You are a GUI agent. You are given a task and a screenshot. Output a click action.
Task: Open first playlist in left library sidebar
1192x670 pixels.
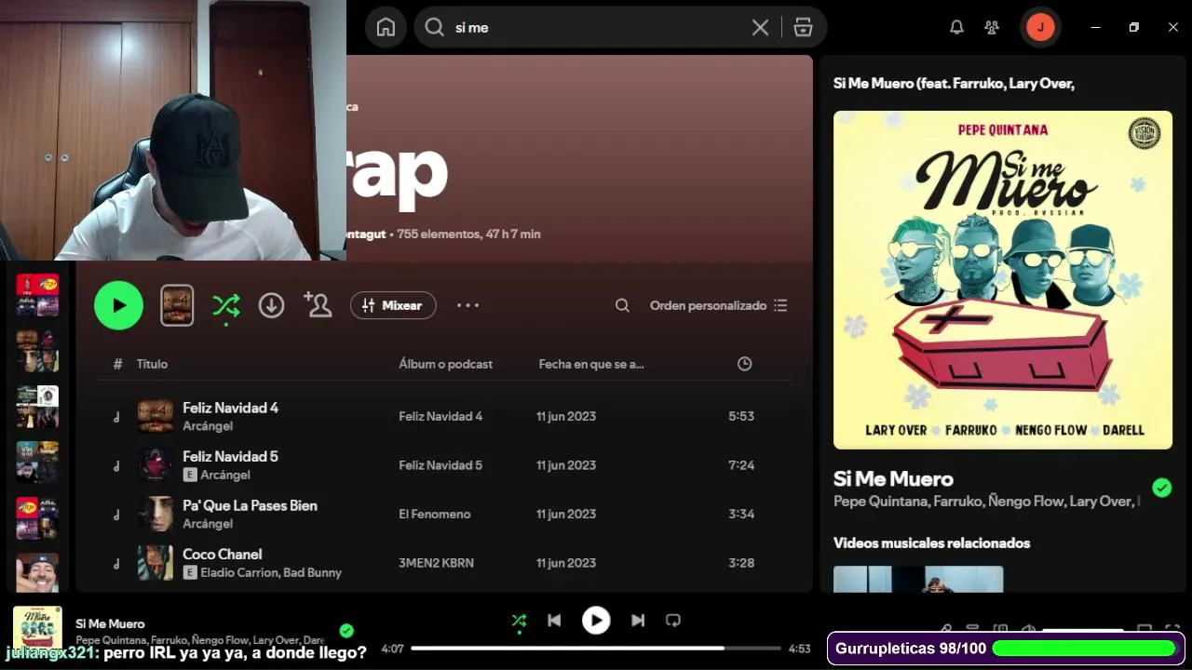coord(37,295)
